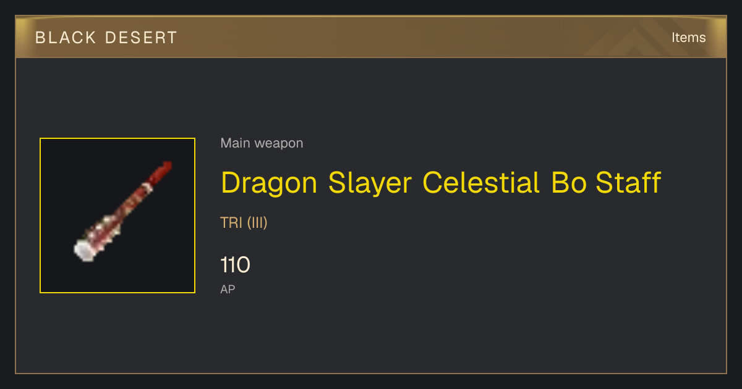Click the gold header banner center
The image size is (742, 389).
point(371,37)
